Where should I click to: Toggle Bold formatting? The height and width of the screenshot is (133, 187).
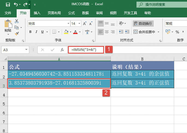point(30,32)
